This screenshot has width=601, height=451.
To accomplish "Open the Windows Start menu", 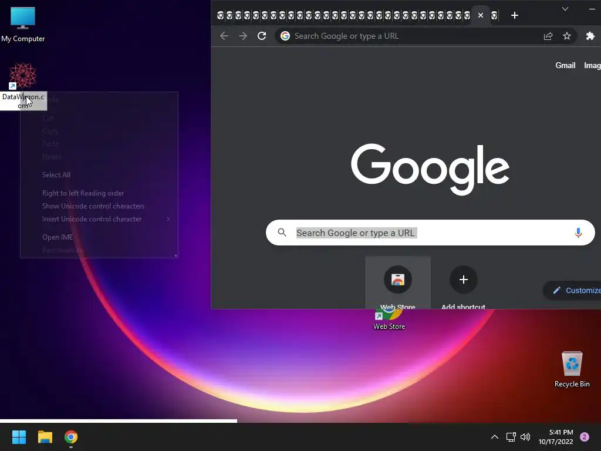I will tap(19, 437).
